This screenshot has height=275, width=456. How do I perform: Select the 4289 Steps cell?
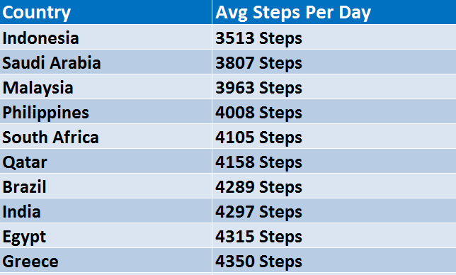(x=334, y=186)
